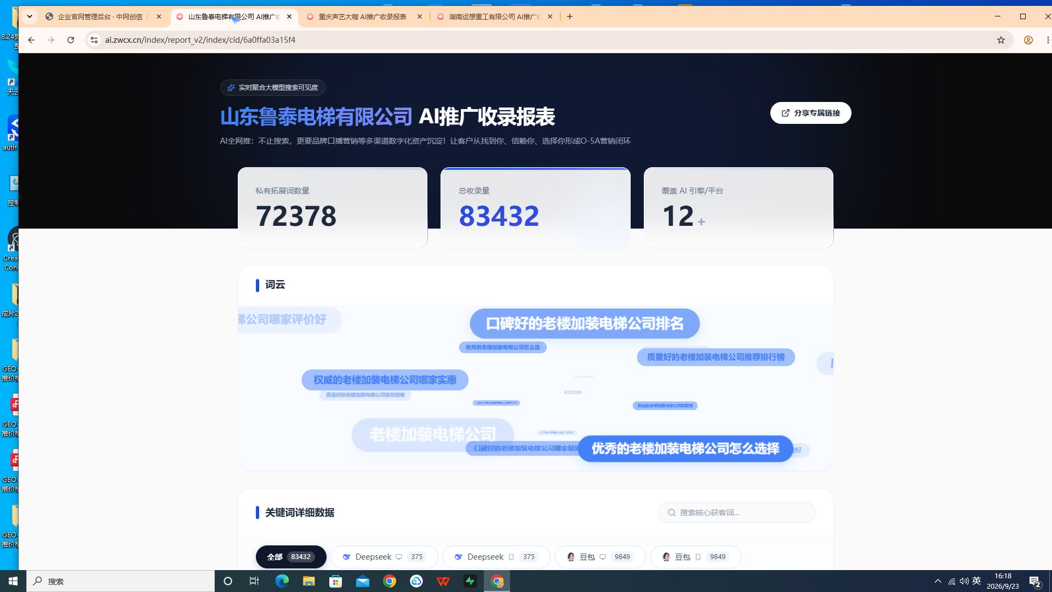Image resolution: width=1052 pixels, height=592 pixels.
Task: Open WPS Office from the taskbar
Action: [x=443, y=581]
